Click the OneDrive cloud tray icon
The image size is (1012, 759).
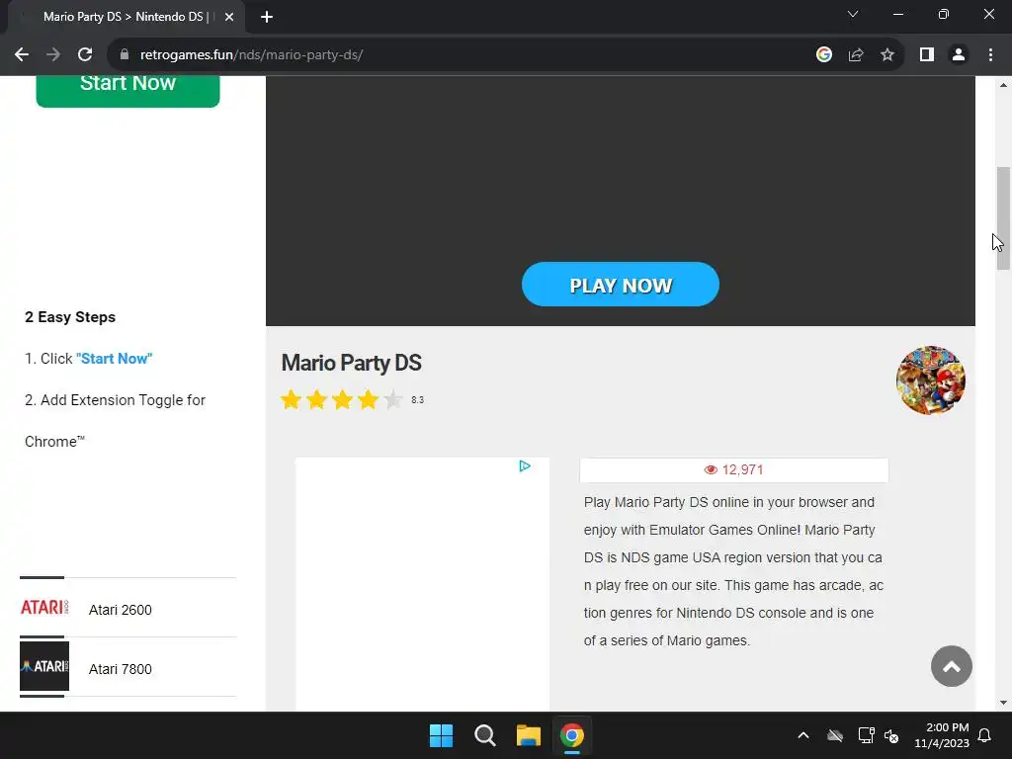pyautogui.click(x=835, y=735)
